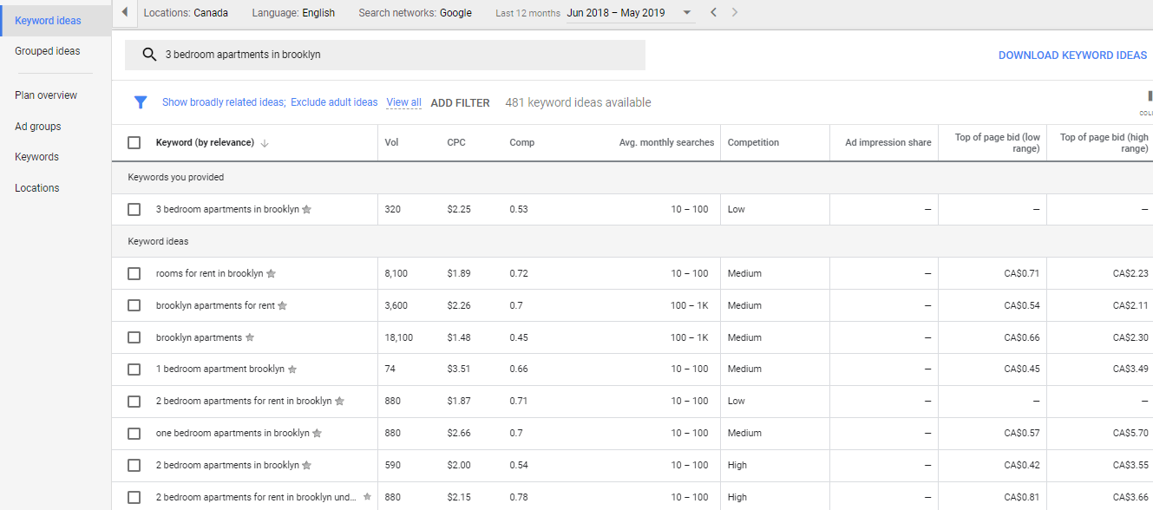Check the '2 bedroom apartments in brooklyn' row

(134, 465)
